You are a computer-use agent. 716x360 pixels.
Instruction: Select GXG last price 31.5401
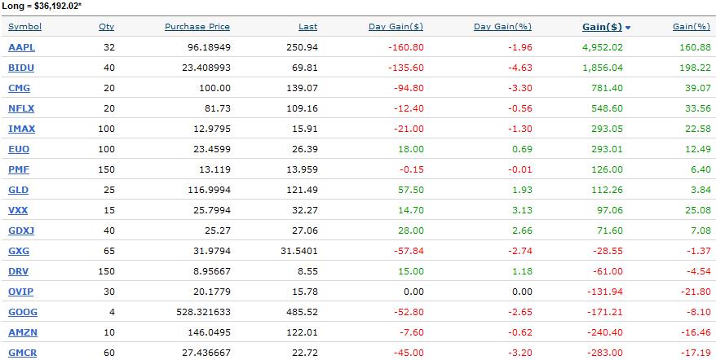pyautogui.click(x=299, y=251)
